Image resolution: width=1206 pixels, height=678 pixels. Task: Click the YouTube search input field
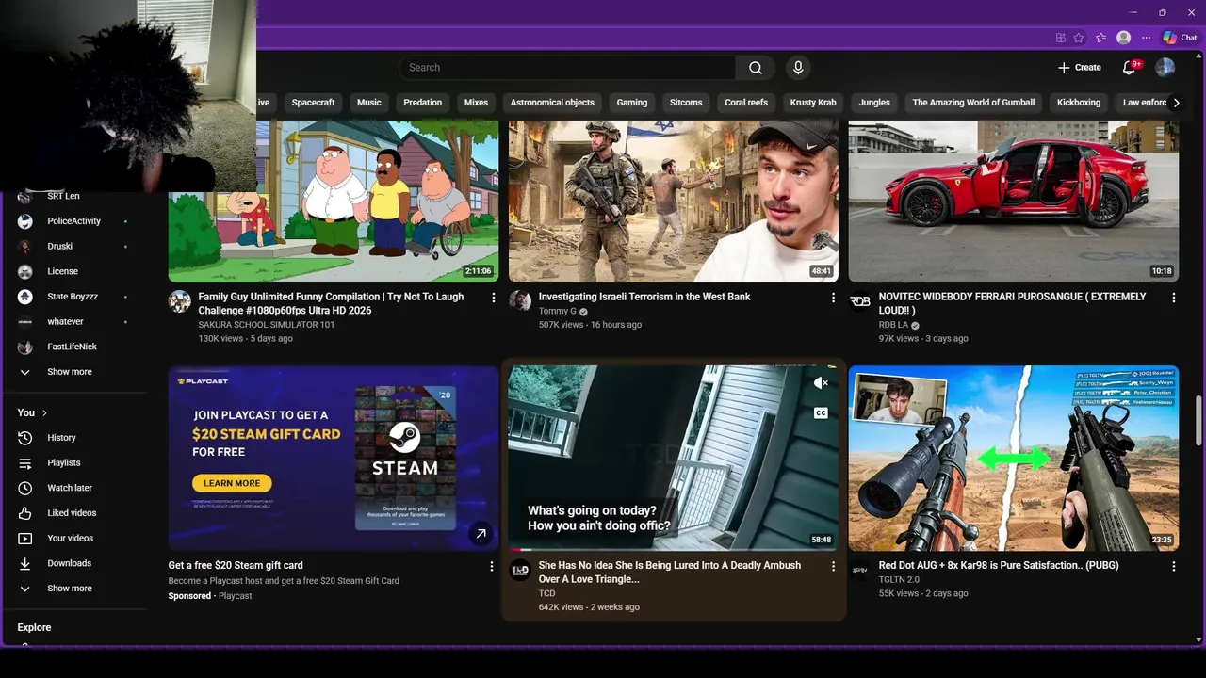pyautogui.click(x=567, y=68)
